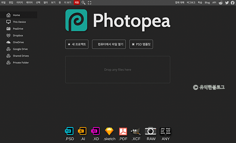Open the 더 보기 menu
The image size is (236, 143).
(x=68, y=3)
